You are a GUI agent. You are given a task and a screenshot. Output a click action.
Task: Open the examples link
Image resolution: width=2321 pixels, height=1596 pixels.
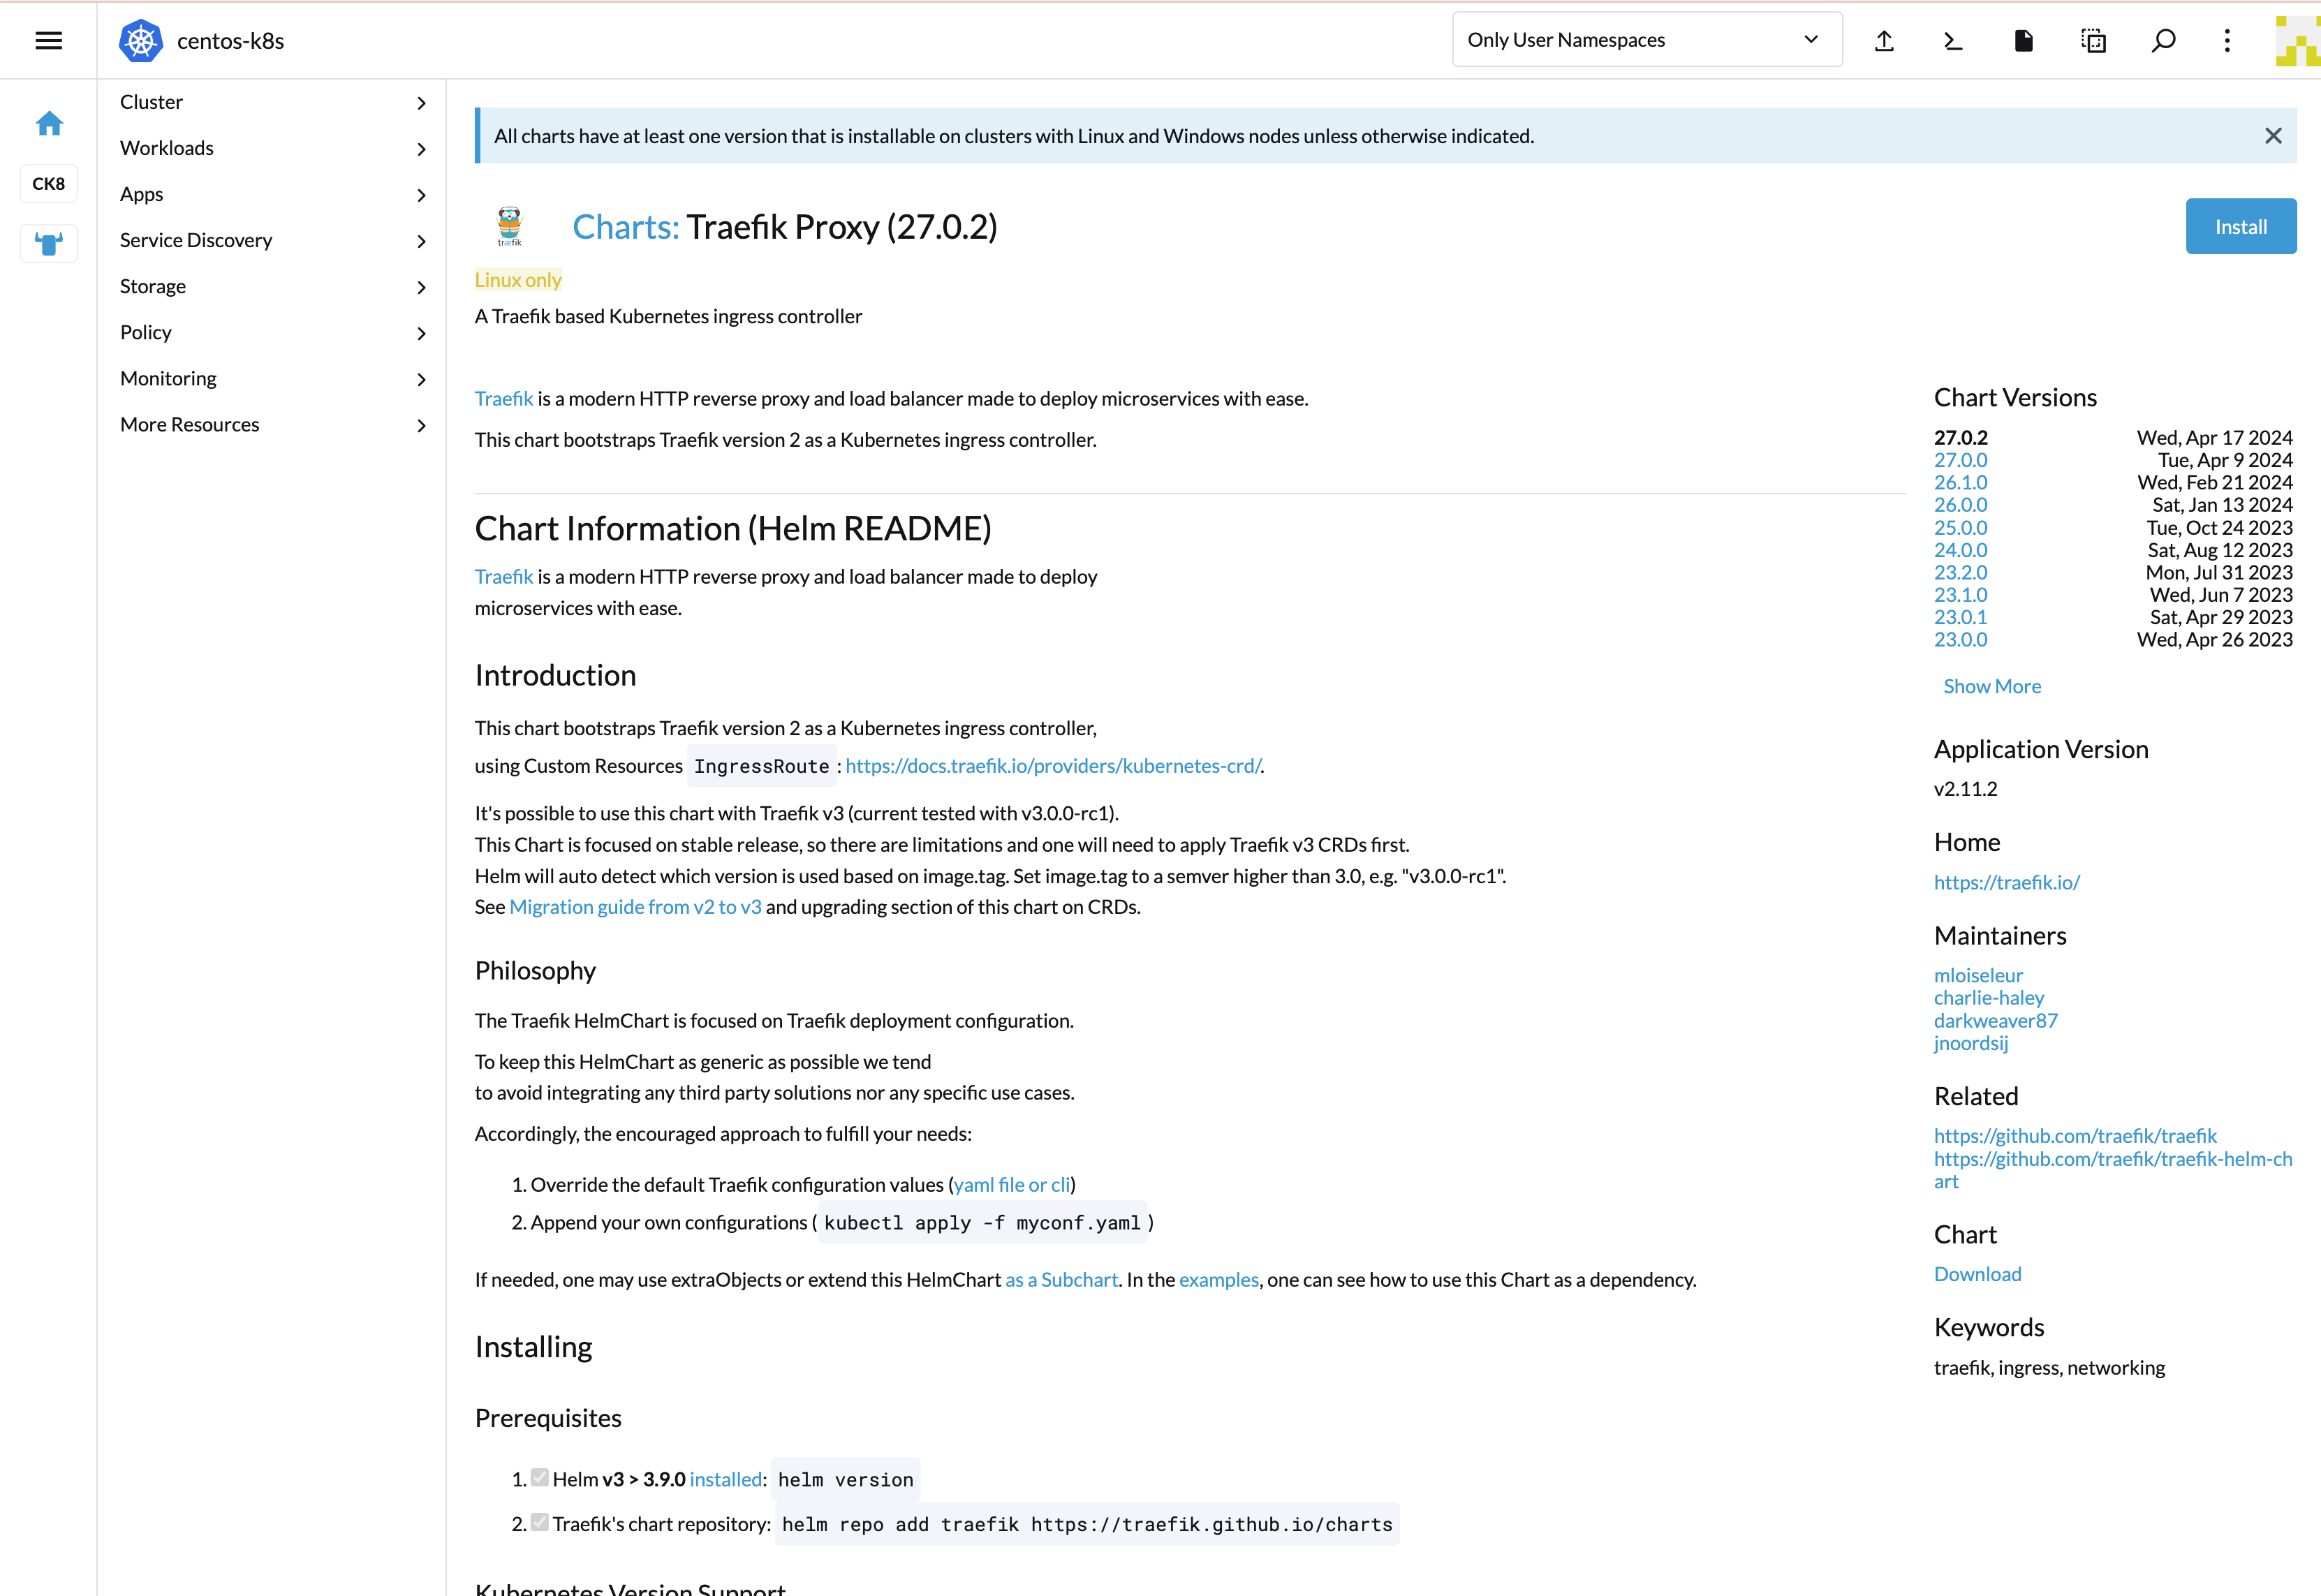tap(1218, 1280)
